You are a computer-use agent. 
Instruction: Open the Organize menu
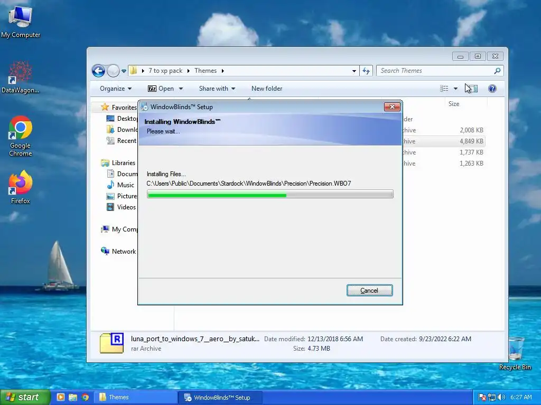click(x=116, y=89)
